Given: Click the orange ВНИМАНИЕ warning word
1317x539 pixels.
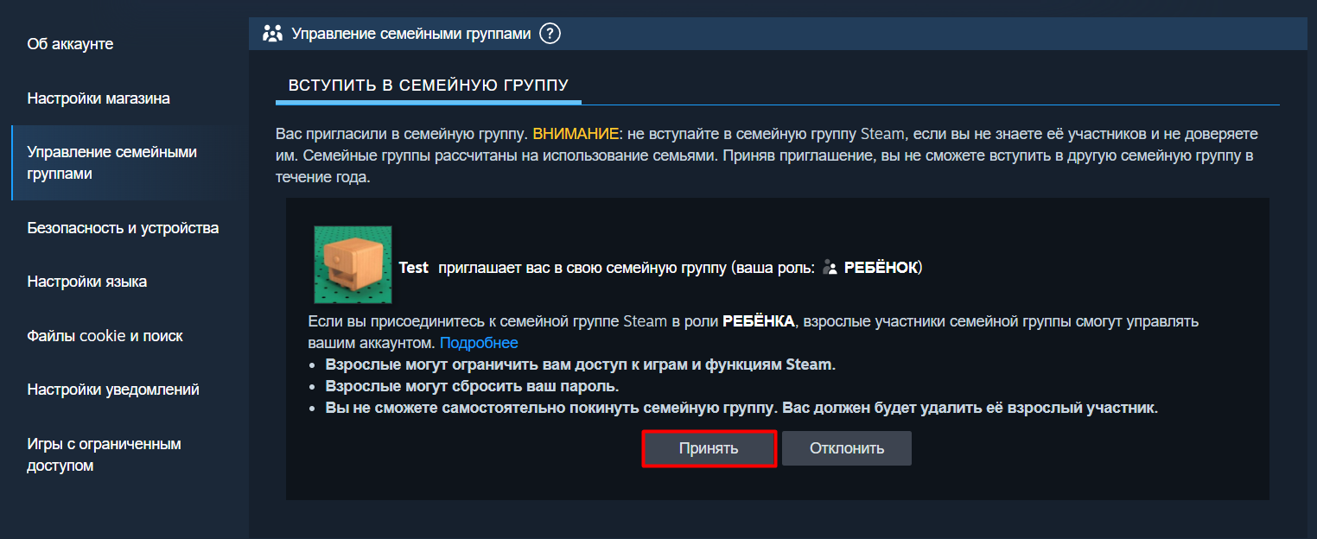Looking at the screenshot, I should (576, 134).
